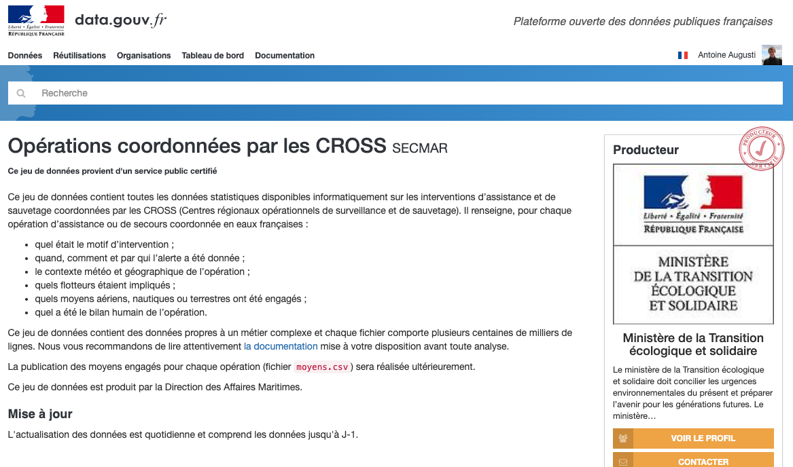The height and width of the screenshot is (467, 793).
Task: Click 'quel était le motif d'intervention' bullet
Action: (x=104, y=244)
